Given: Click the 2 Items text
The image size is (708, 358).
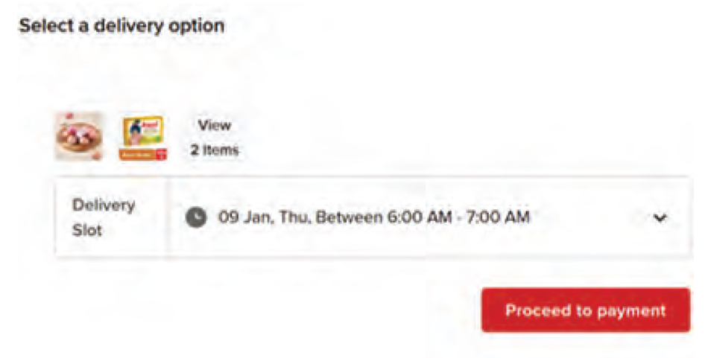Looking at the screenshot, I should (x=214, y=150).
